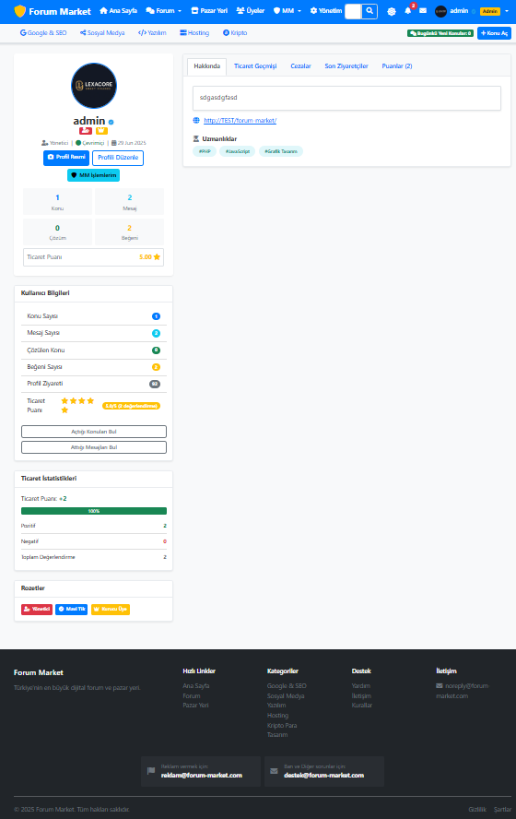Click the Konu Aç button
This screenshot has height=819, width=516.
coord(494,33)
